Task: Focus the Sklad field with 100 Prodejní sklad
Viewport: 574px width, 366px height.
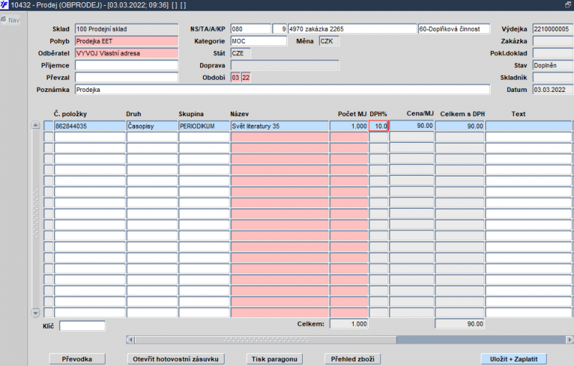Action: [126, 29]
